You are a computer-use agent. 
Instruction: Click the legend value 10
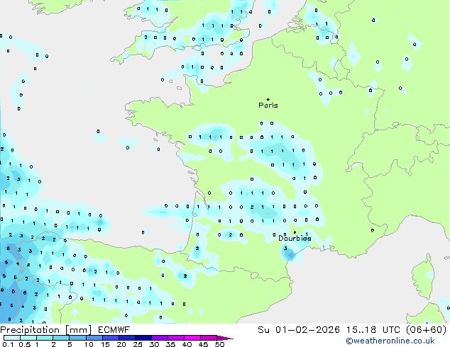pyautogui.click(x=89, y=344)
